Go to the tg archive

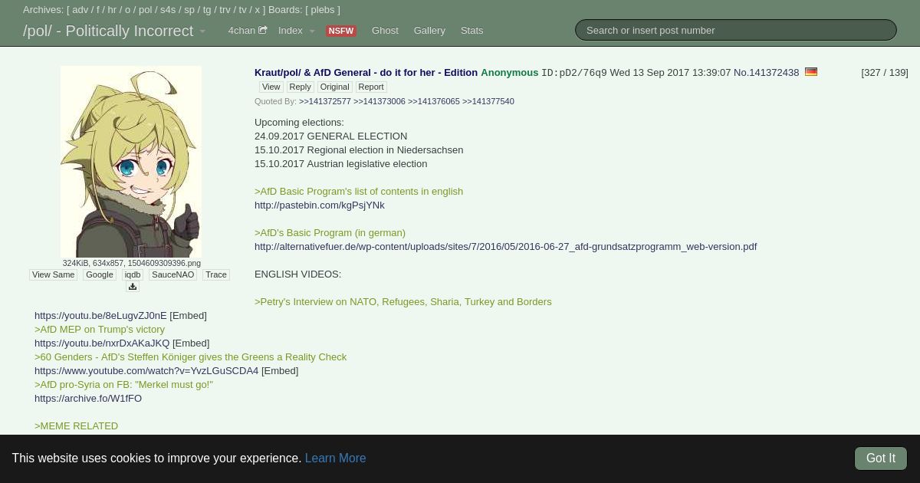click(x=207, y=10)
